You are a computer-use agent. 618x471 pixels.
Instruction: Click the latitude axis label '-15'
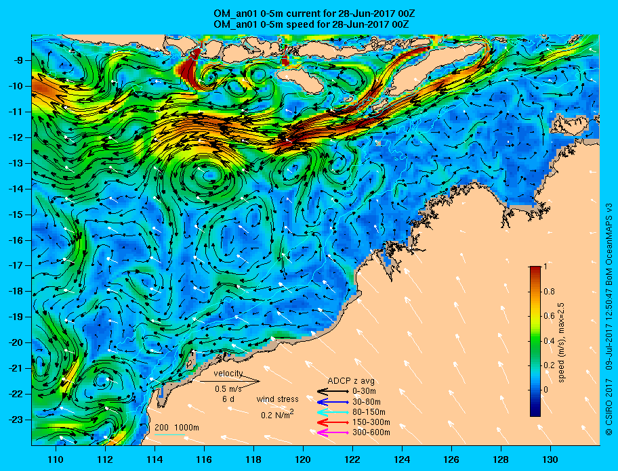click(16, 215)
